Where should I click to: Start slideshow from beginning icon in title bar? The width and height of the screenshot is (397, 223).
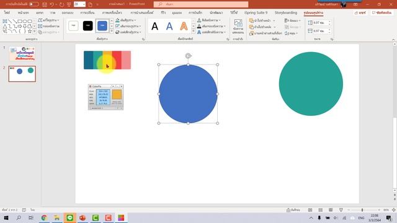[x=69, y=4]
